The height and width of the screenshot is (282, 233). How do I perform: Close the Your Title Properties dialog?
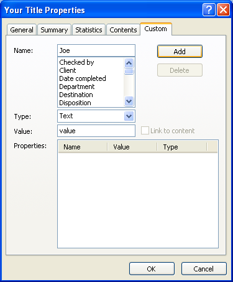(x=223, y=9)
